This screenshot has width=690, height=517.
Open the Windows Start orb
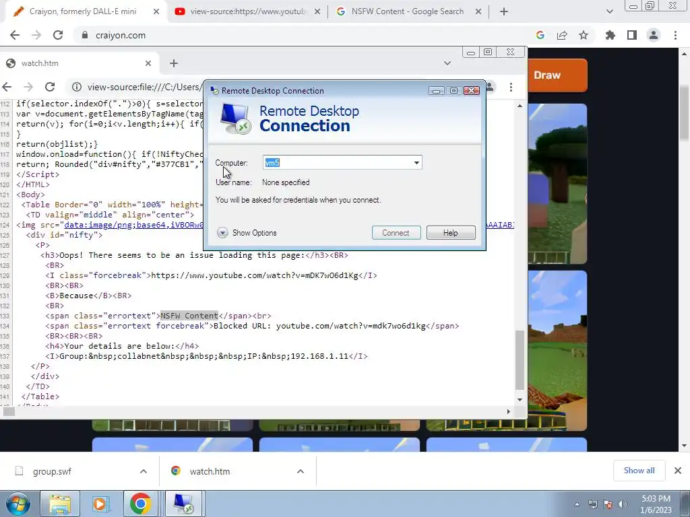18,504
